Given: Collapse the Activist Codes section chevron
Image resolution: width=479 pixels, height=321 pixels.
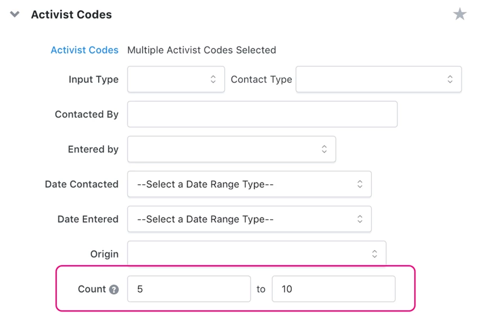Looking at the screenshot, I should [15, 14].
